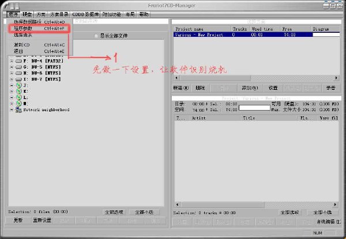
Task: Toggle the 显示全部文件 option
Action: [x=96, y=36]
